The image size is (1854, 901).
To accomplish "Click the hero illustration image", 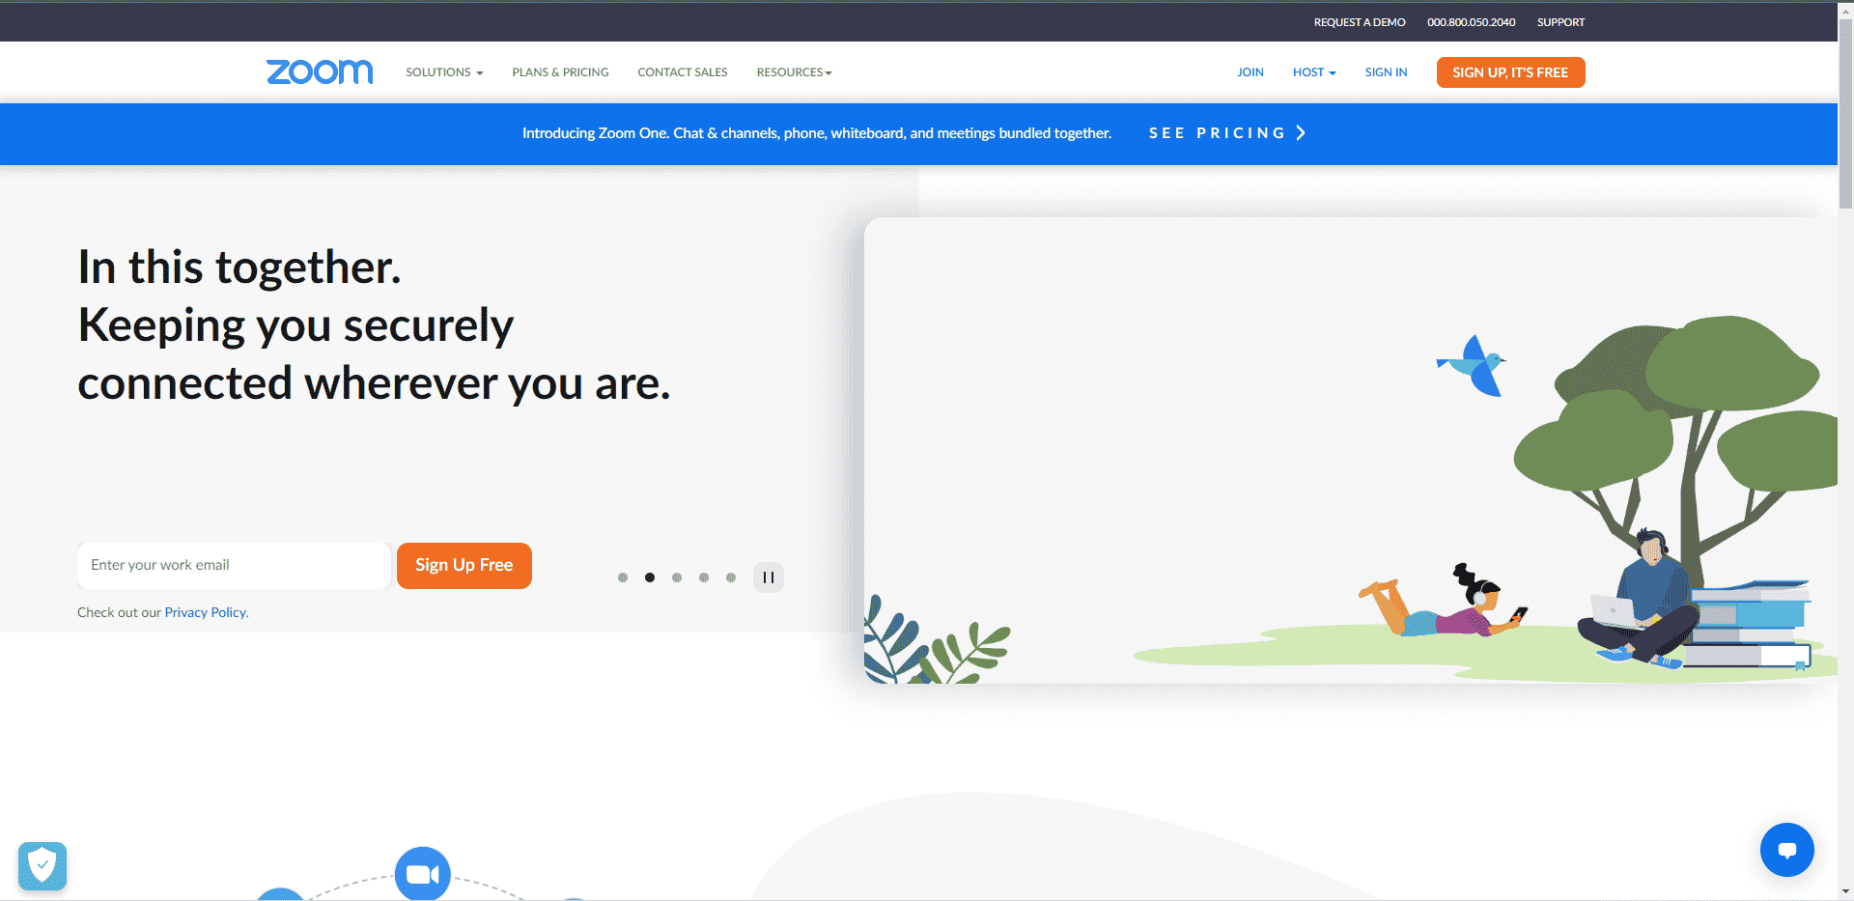I will 1350,450.
